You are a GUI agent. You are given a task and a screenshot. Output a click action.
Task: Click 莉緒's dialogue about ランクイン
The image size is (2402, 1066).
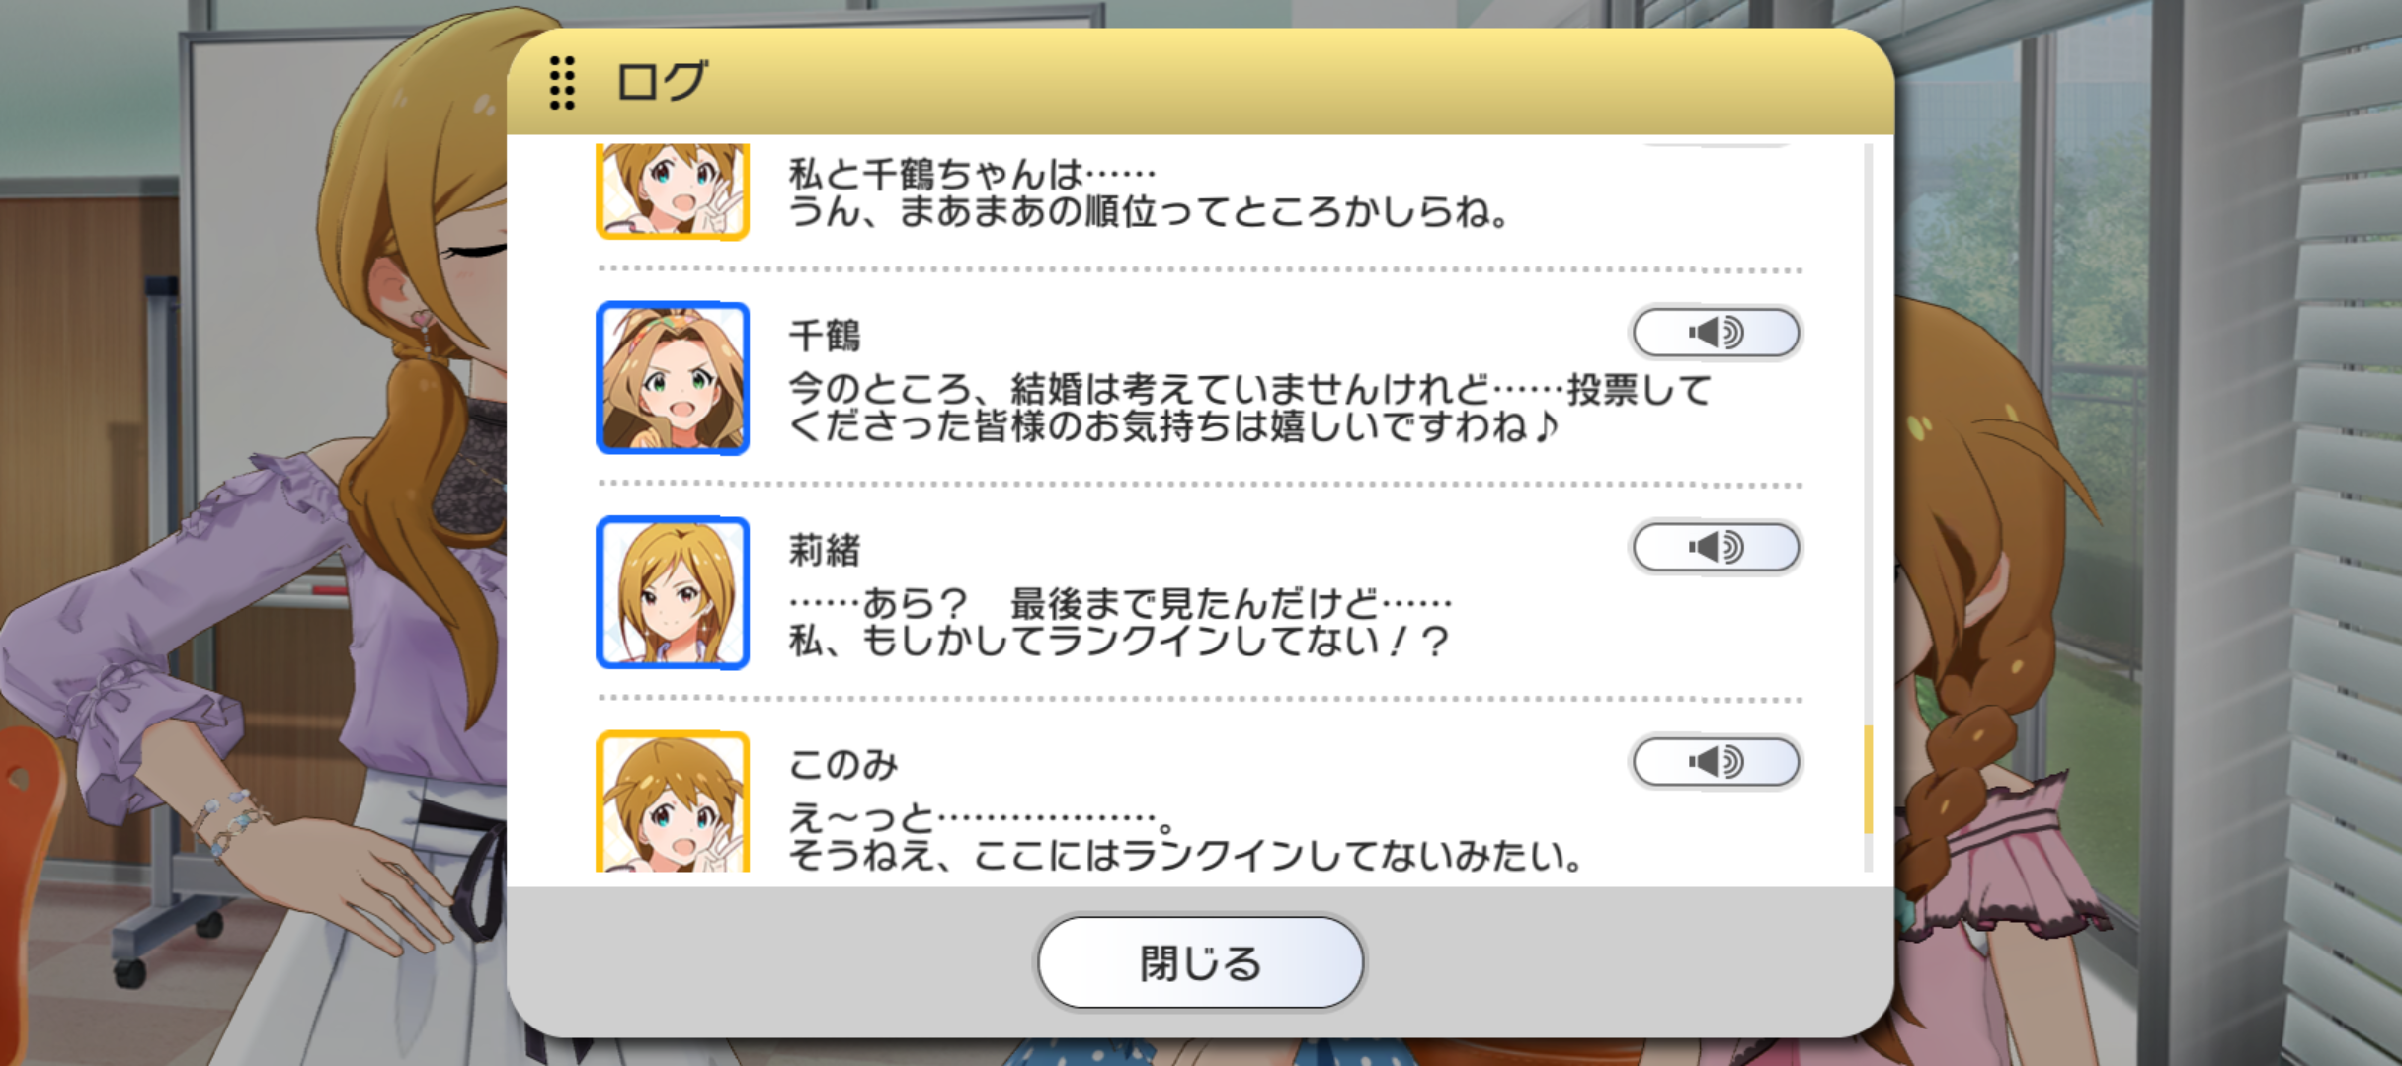pos(1120,622)
